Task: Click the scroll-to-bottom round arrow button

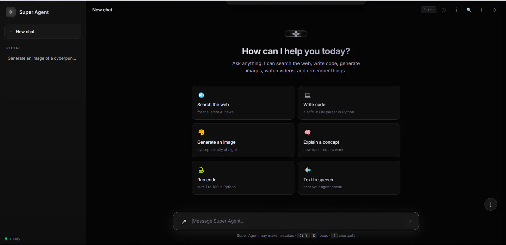Action: [x=491, y=204]
